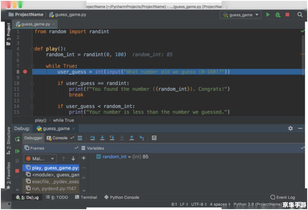
Task: Toggle the breakpoint on line 8
Action: pos(25,72)
